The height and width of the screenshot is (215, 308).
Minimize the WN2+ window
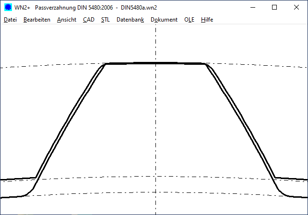coord(252,8)
